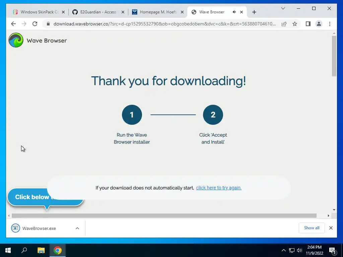Click the forward navigation arrow
This screenshot has width=343, height=257.
(24, 24)
